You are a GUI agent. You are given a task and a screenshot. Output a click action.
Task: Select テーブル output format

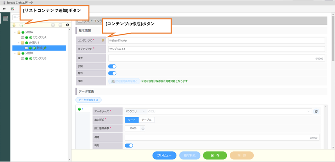147,120
